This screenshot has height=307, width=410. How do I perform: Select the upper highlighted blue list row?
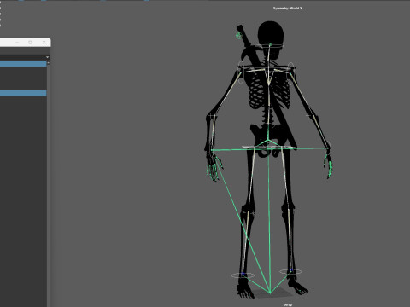tap(23, 64)
